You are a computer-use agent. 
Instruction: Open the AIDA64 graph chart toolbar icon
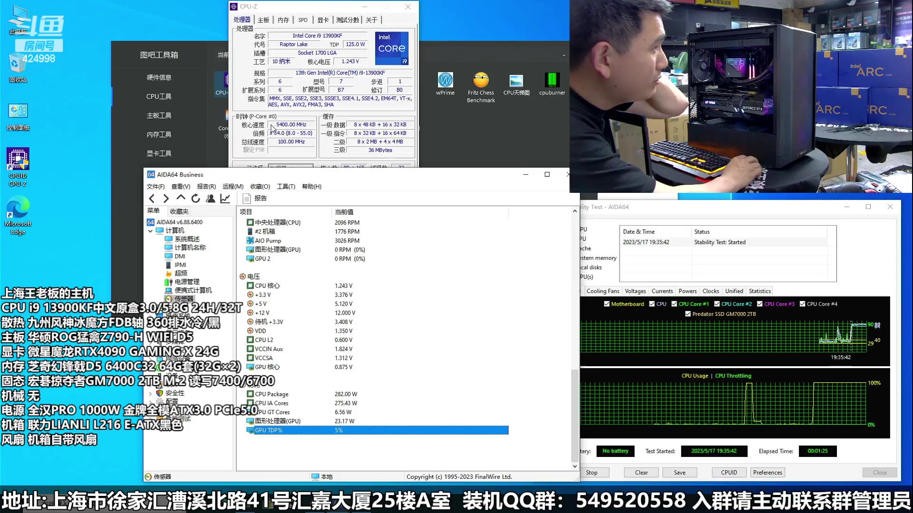pyautogui.click(x=225, y=199)
